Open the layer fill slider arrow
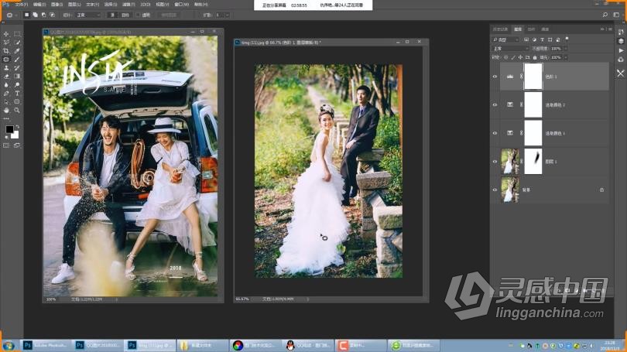Viewport: 627px width, 352px height. (x=565, y=57)
